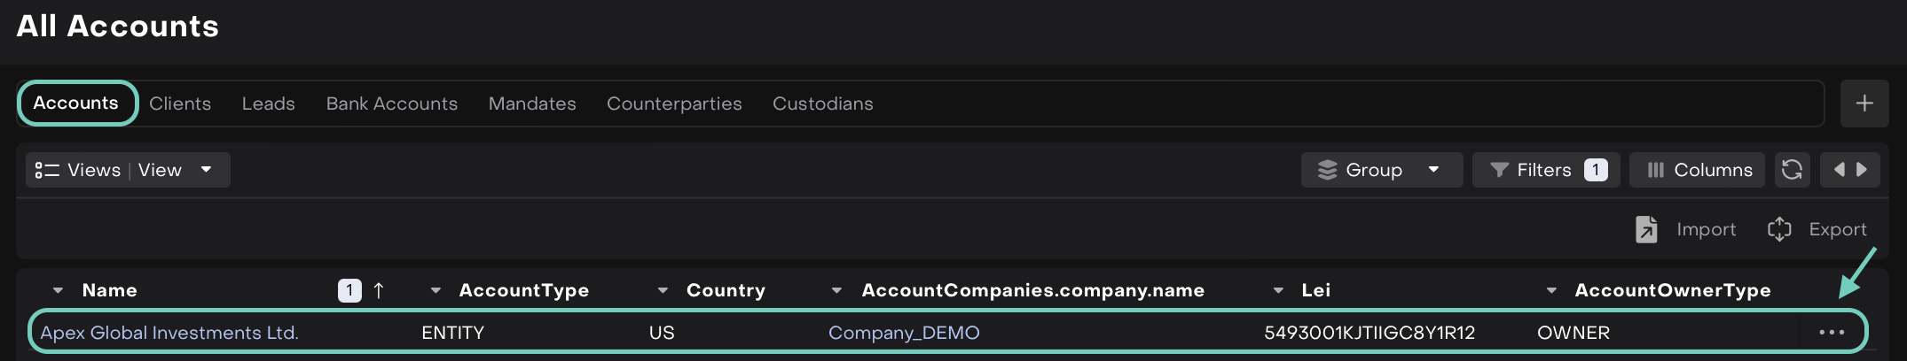Switch to the Bank Accounts tab
1907x361 pixels.
[x=391, y=104]
